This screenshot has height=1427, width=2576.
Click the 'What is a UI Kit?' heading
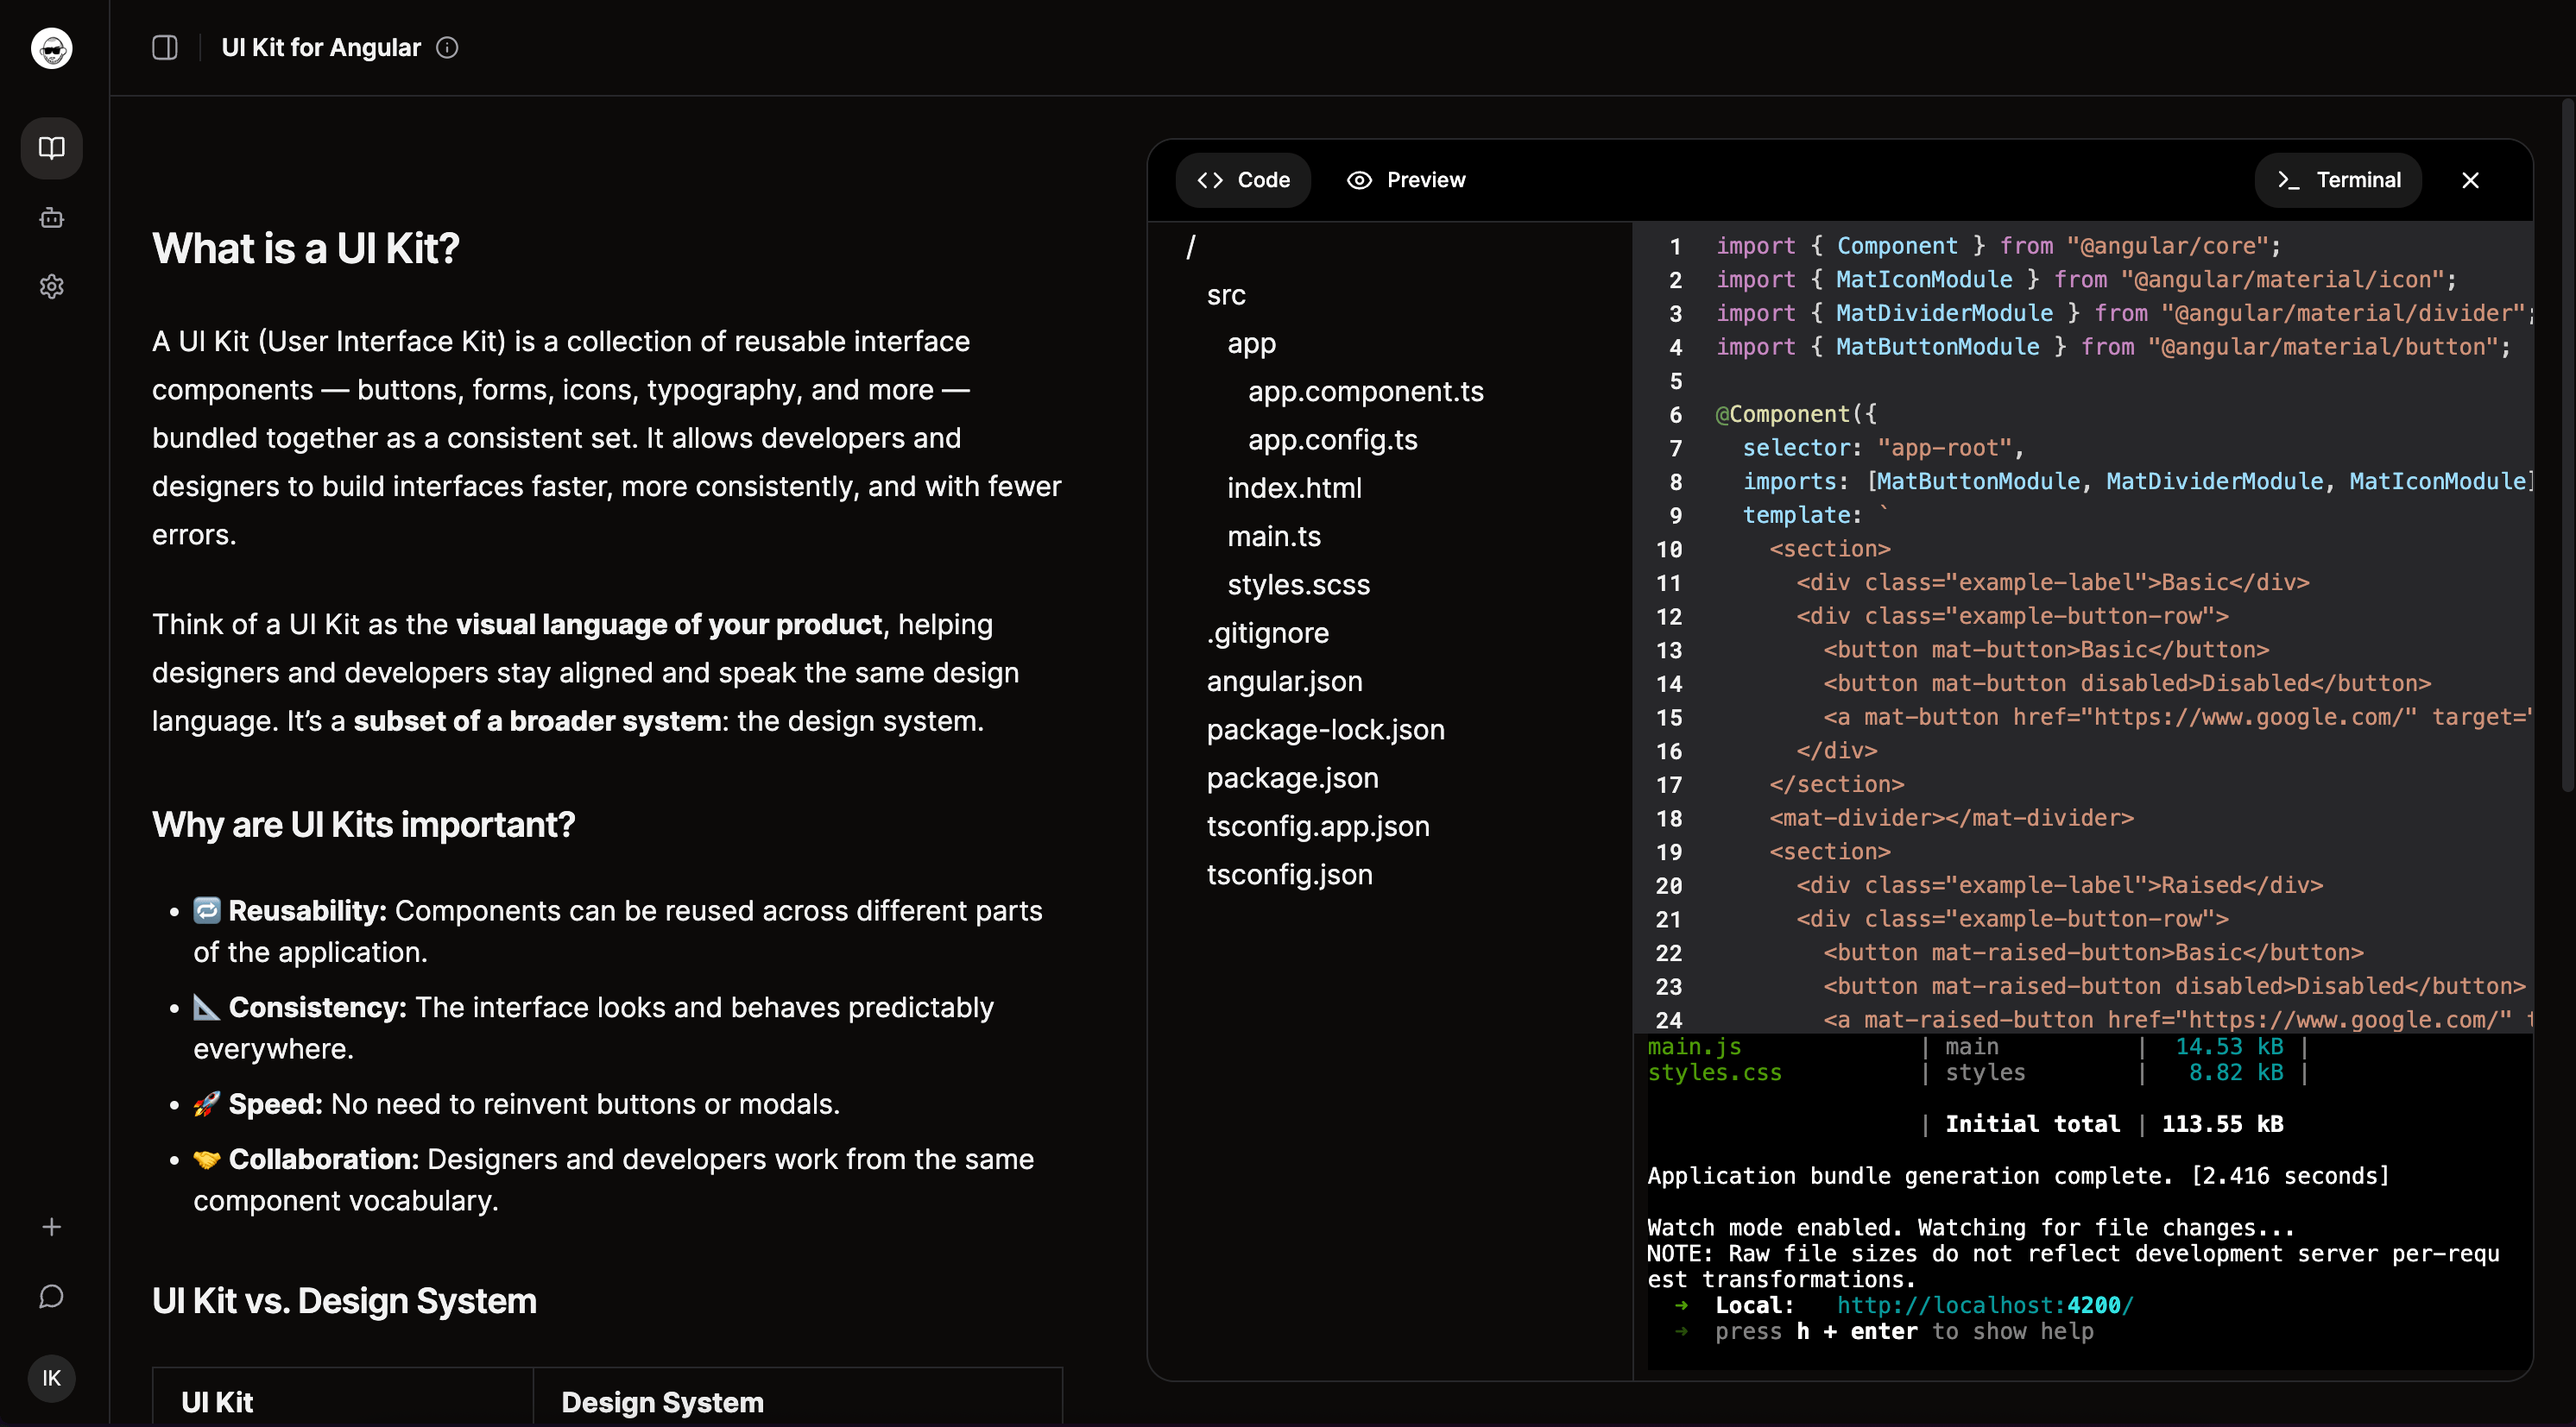point(306,248)
